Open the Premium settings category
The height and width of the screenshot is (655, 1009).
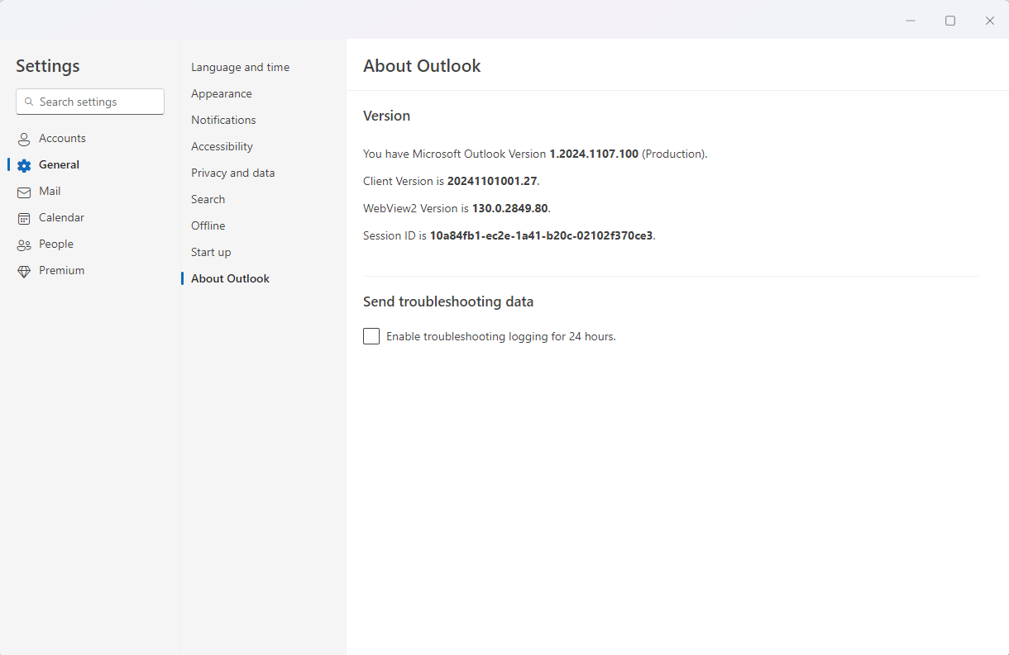point(90,270)
